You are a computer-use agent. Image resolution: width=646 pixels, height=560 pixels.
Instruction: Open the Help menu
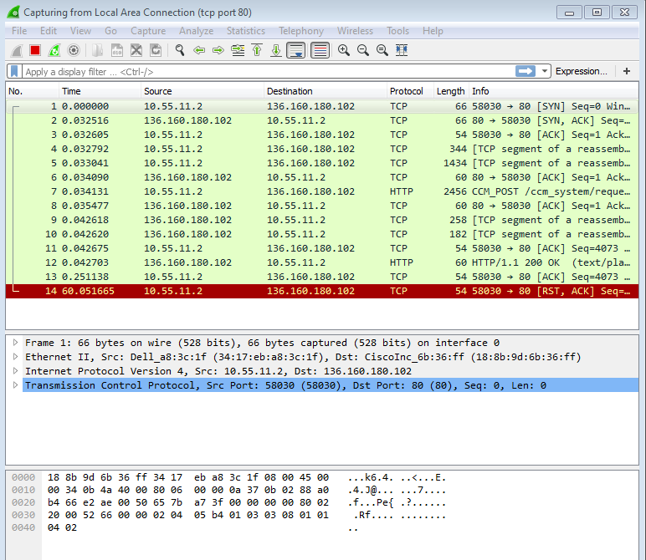tap(433, 31)
